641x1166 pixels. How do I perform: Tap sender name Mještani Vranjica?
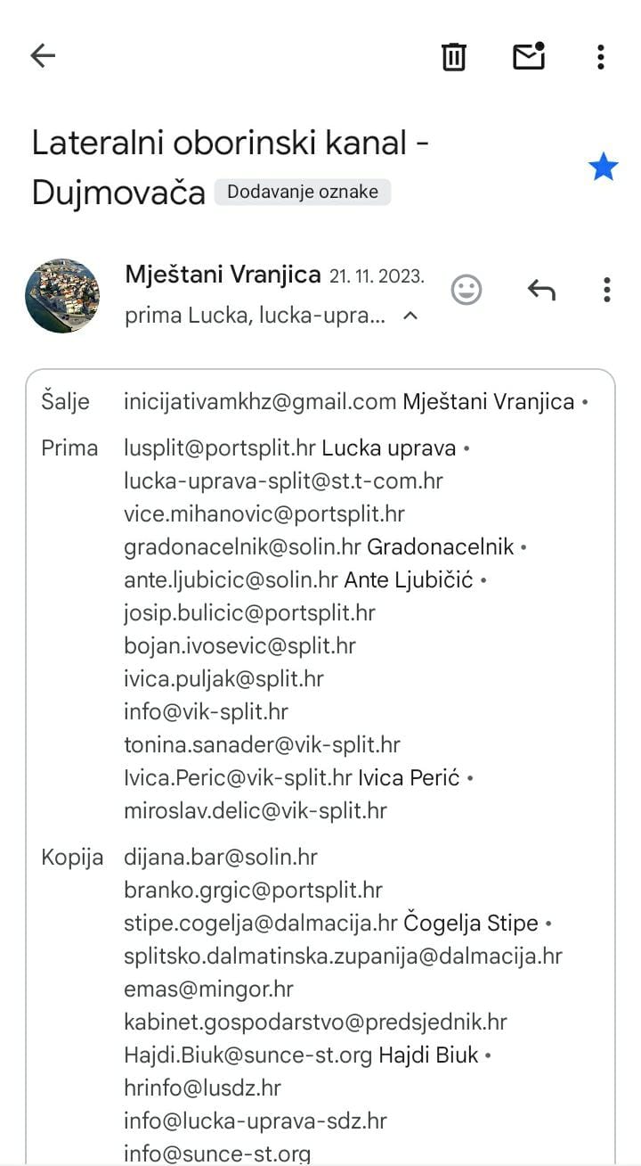[223, 275]
